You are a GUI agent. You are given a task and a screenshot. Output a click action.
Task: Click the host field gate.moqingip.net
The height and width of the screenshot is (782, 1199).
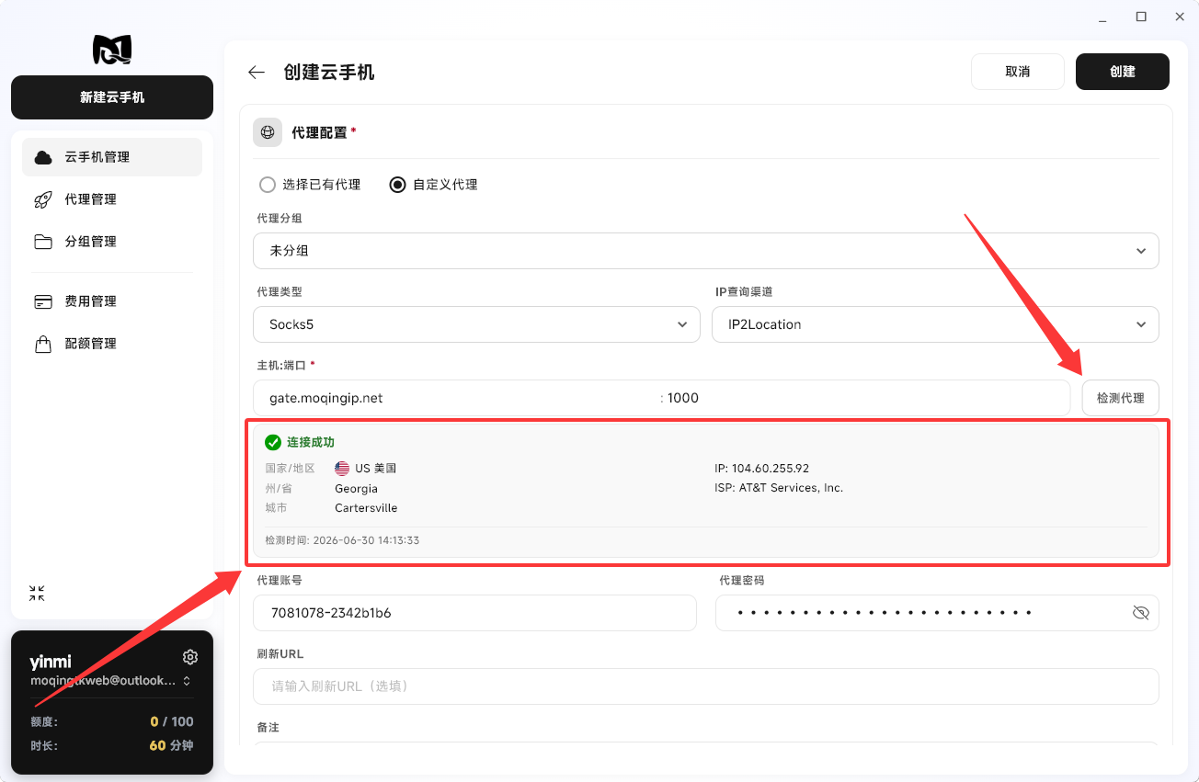(x=457, y=398)
